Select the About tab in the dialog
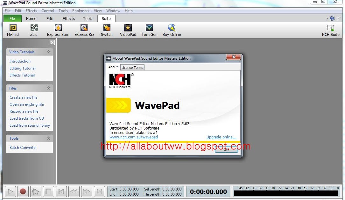Screen dimensions: 345x200 click(113, 67)
